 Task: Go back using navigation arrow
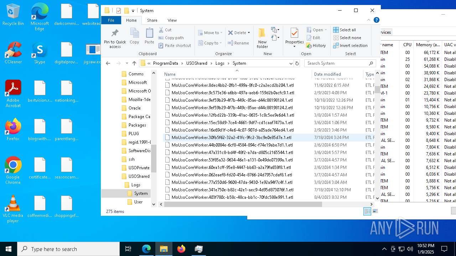tap(108, 63)
